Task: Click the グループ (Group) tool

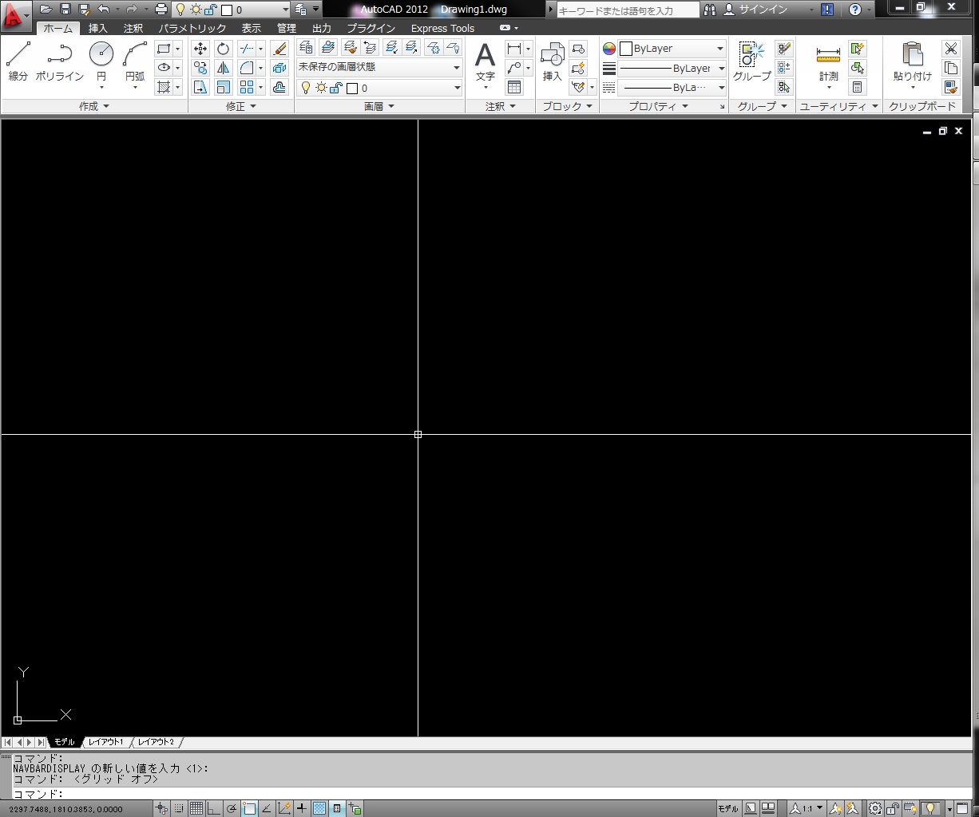Action: click(752, 61)
